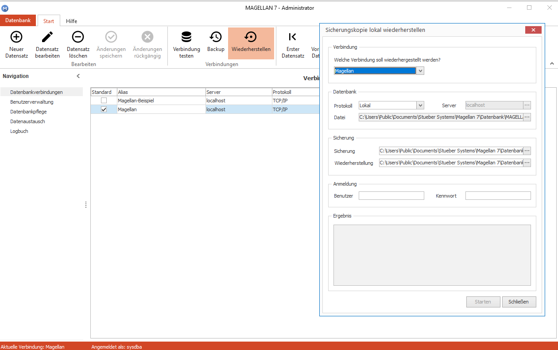
Task: Click the Datensatz bearbeiten pencil icon
Action: coord(47,37)
